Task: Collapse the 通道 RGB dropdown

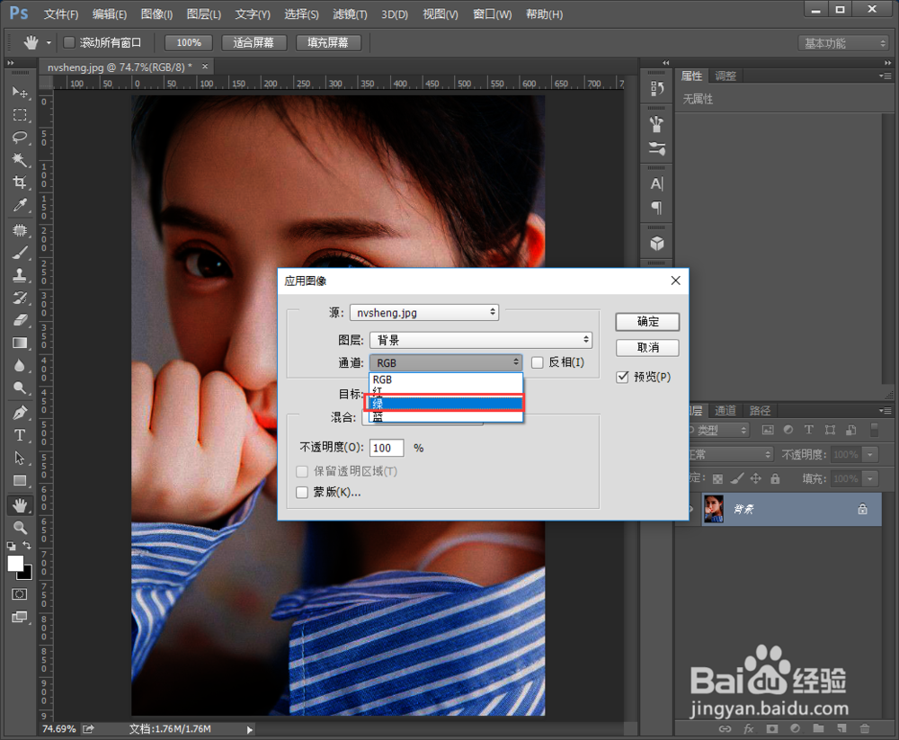Action: (x=446, y=362)
